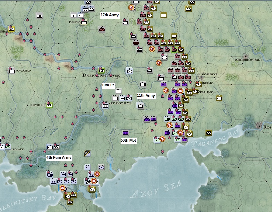This screenshot has height=212, width=272.
Task: Select the green infantry counter at Nikolaev
Action: click(8, 147)
